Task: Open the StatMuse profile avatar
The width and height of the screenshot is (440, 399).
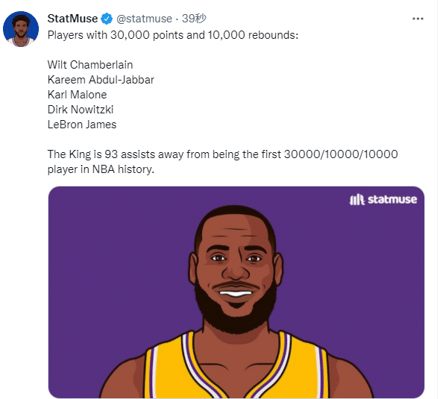Action: click(21, 29)
